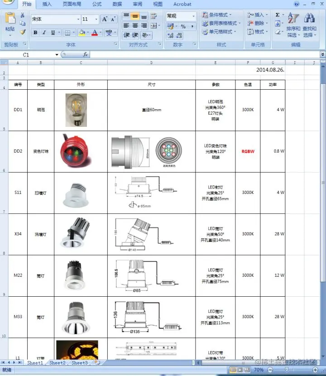
Task: Open the 插入 cells dropdown in ribbon
Action: click(x=257, y=15)
